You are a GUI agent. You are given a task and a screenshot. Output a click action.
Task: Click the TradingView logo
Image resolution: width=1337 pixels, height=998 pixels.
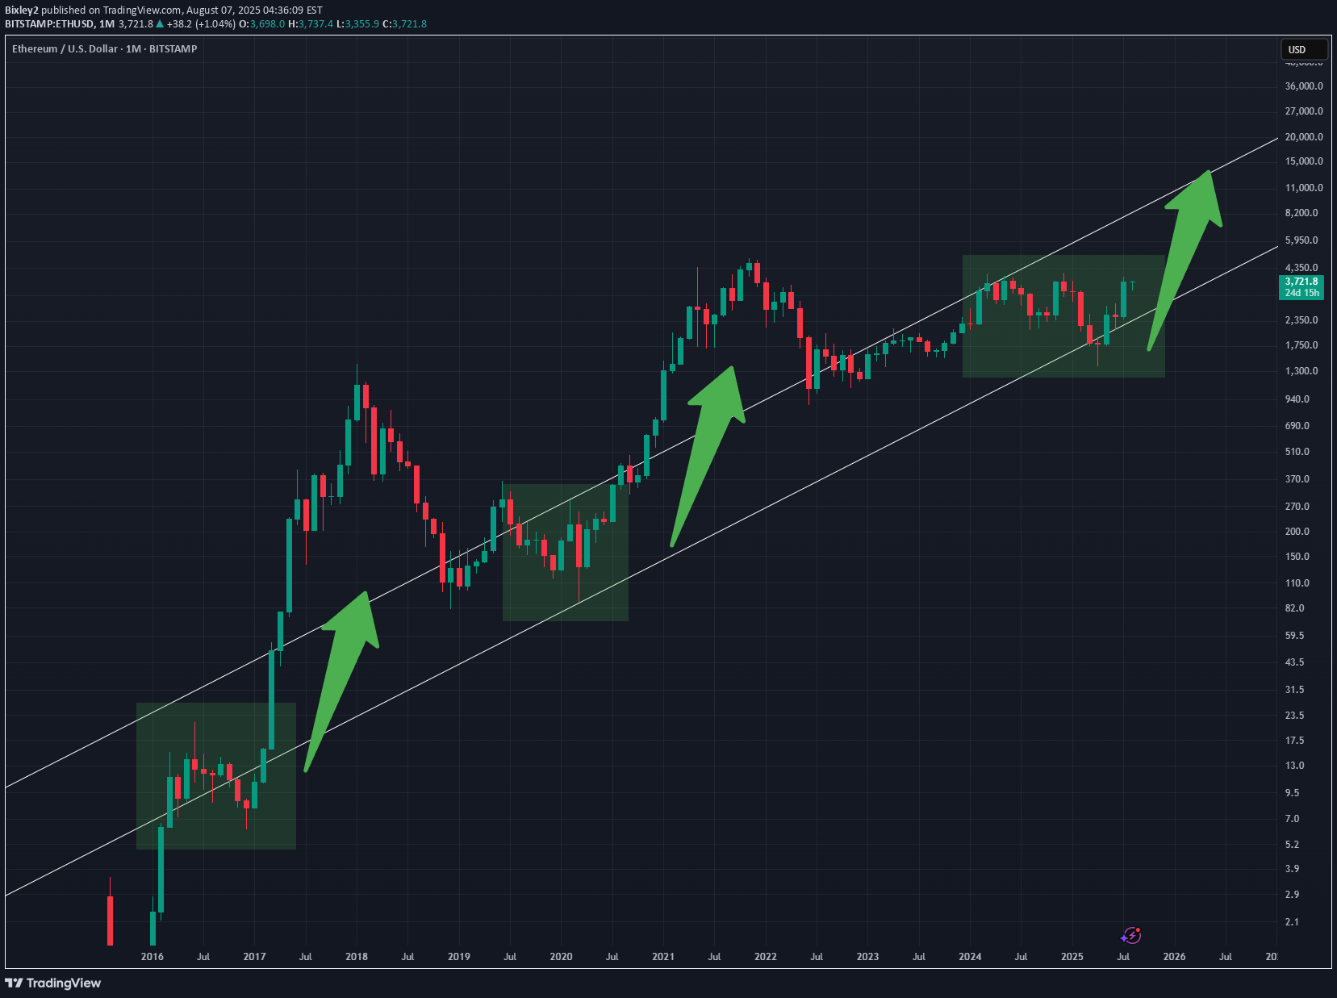click(x=53, y=983)
